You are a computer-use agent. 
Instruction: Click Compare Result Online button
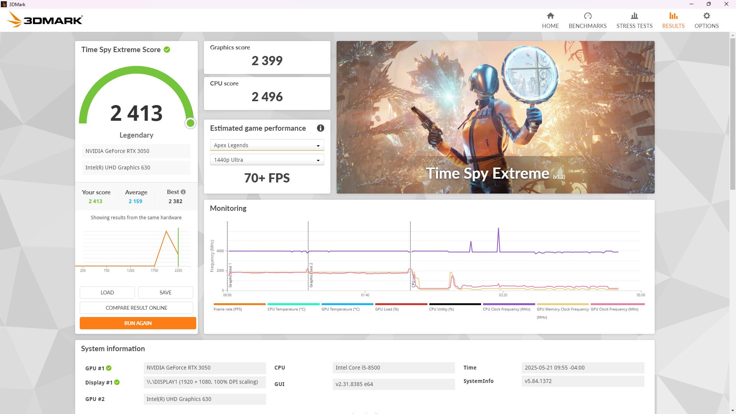tap(136, 308)
